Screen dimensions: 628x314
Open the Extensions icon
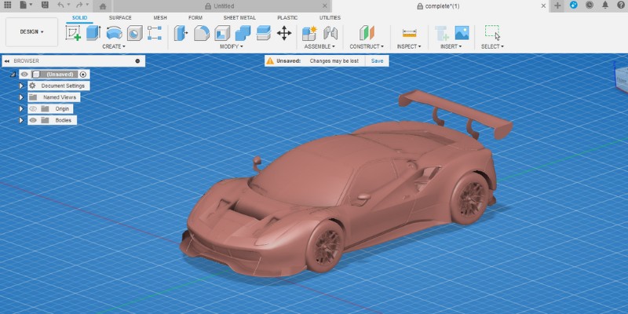tap(574, 5)
